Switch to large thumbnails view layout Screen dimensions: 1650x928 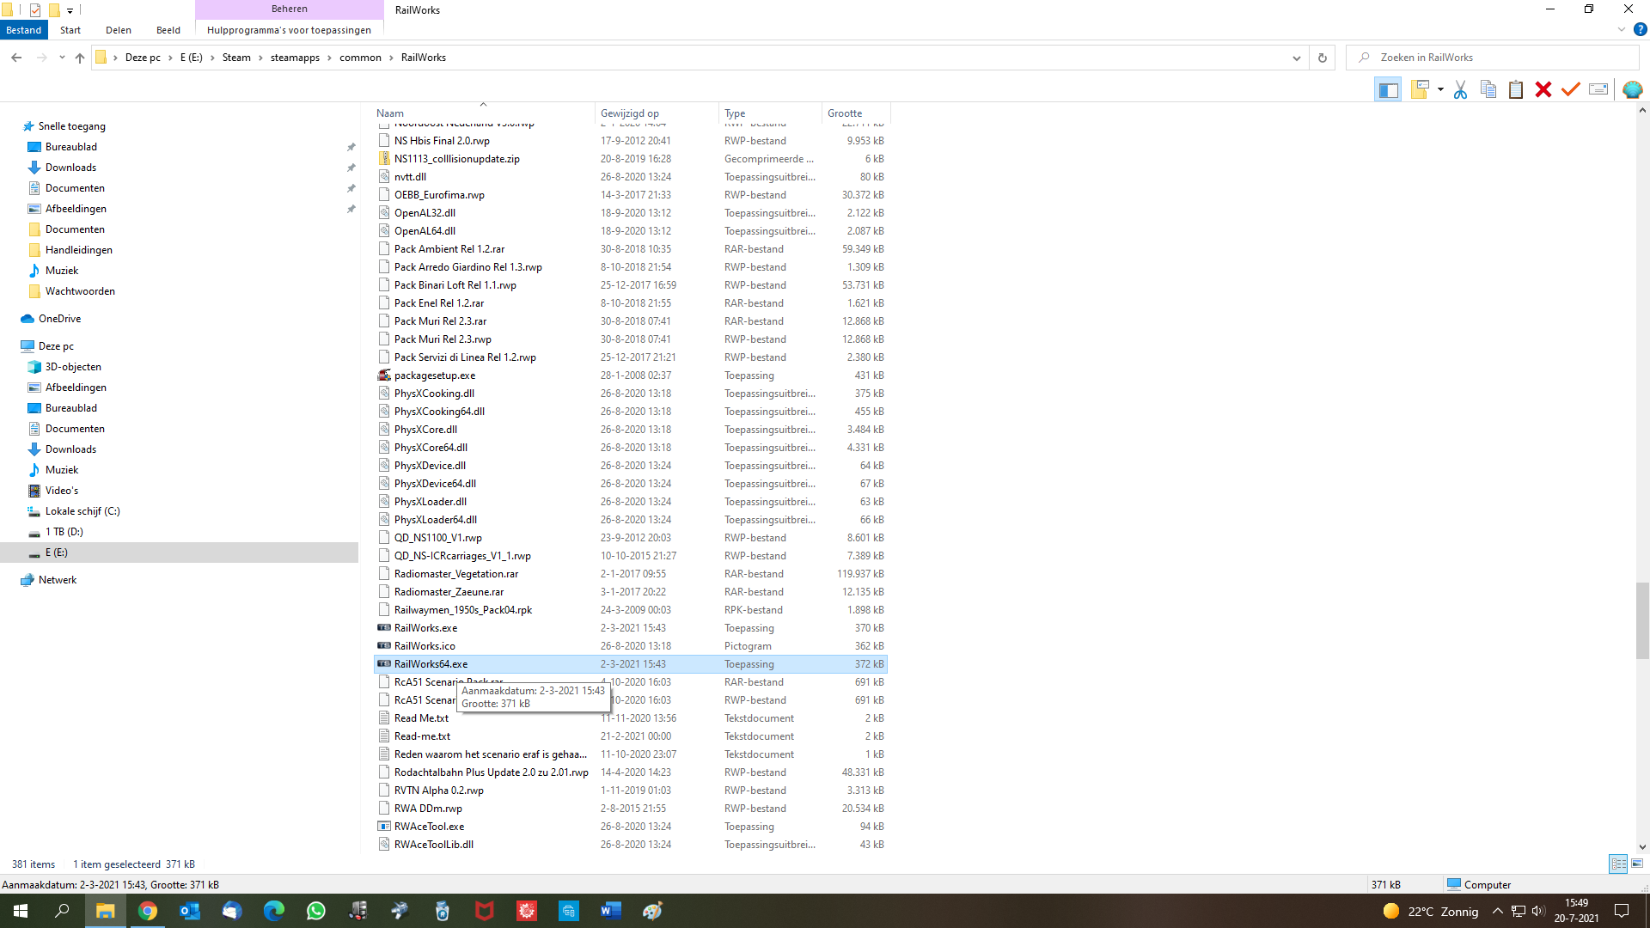coord(1637,864)
